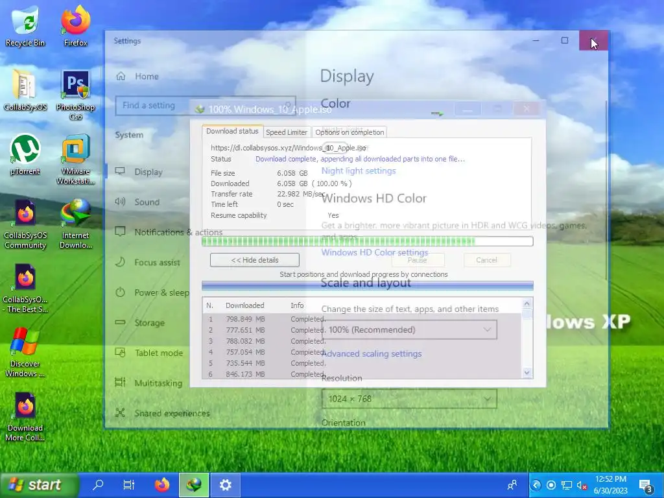Launch VMware Workstation desktop shortcut
Screen dimensions: 664x498
(75, 160)
